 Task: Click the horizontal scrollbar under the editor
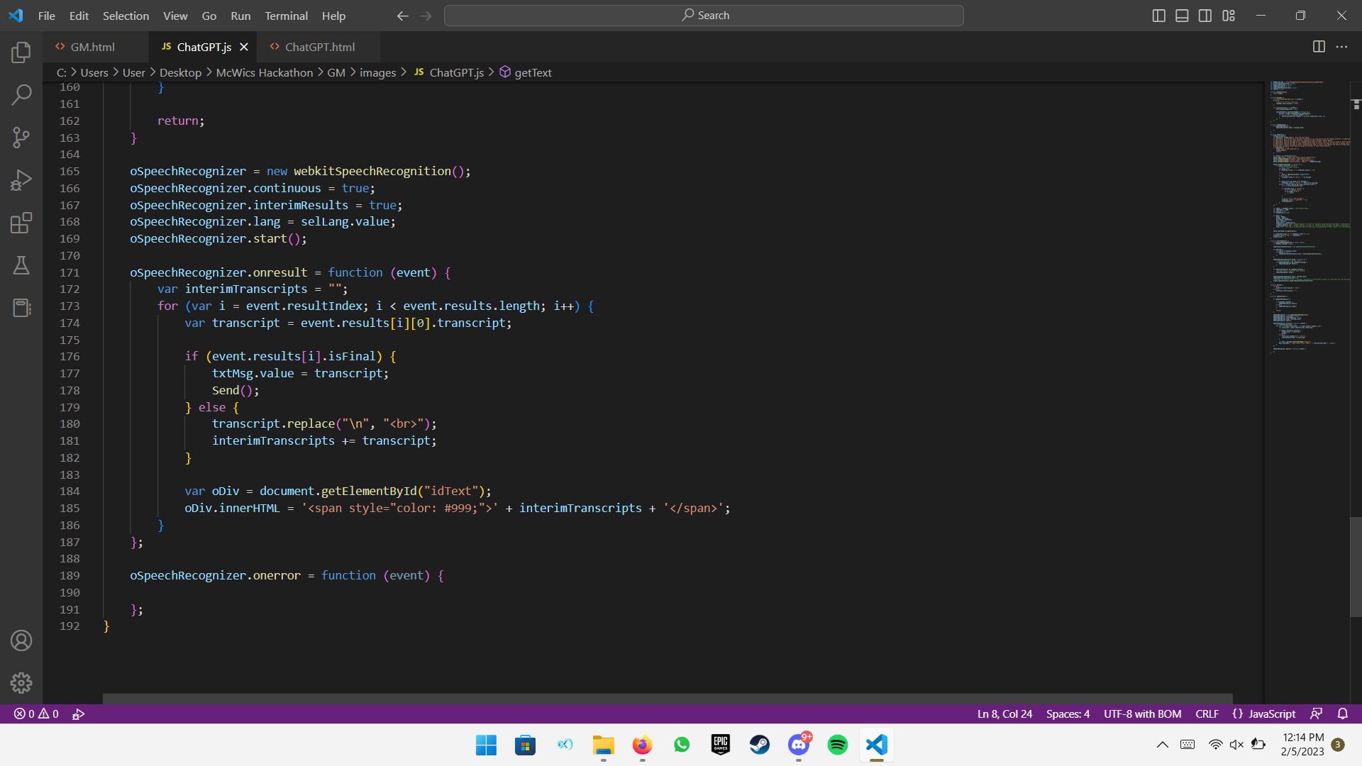pyautogui.click(x=667, y=699)
